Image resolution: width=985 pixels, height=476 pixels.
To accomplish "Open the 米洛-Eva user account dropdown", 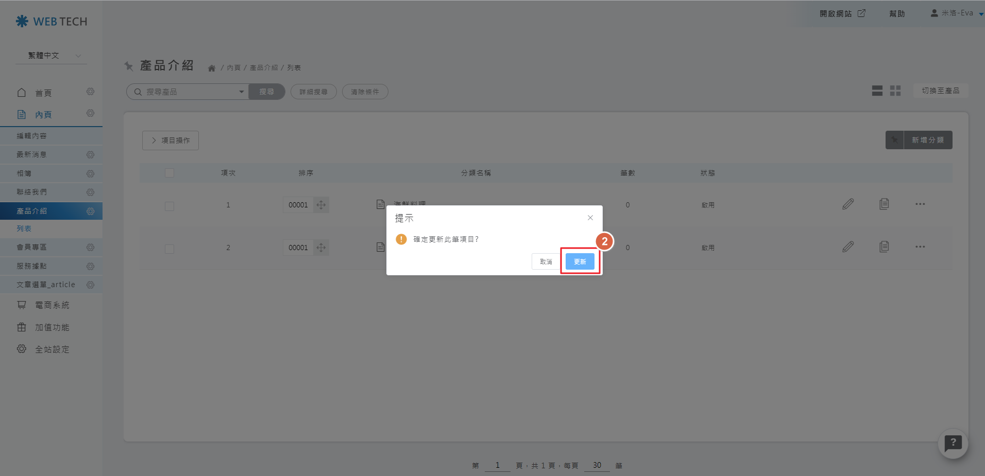I will point(957,13).
